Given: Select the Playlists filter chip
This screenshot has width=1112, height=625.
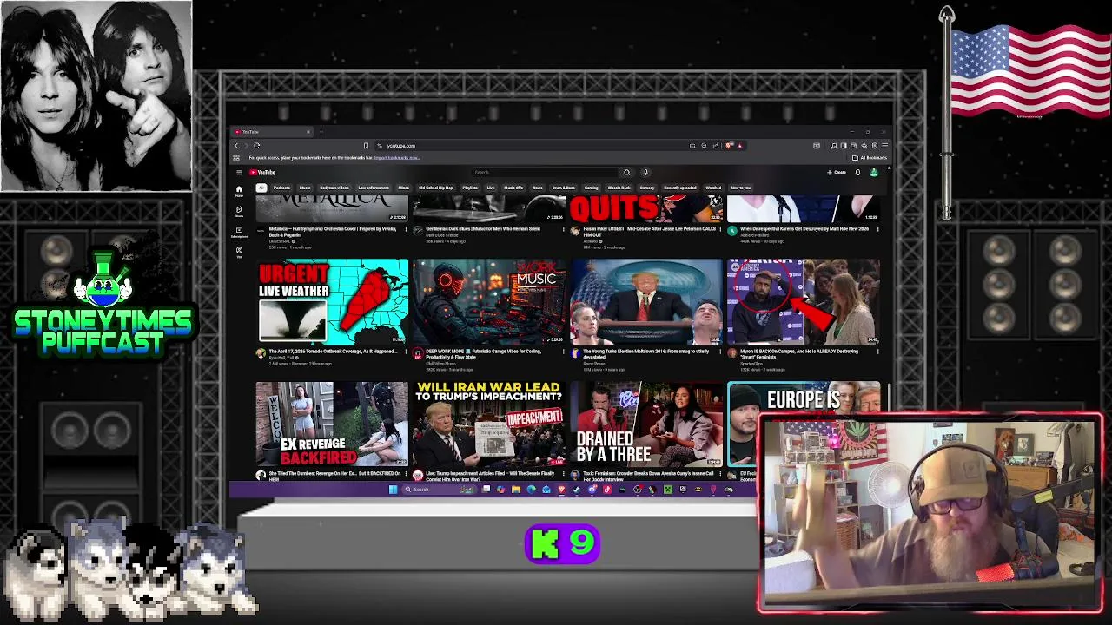Looking at the screenshot, I should (470, 187).
